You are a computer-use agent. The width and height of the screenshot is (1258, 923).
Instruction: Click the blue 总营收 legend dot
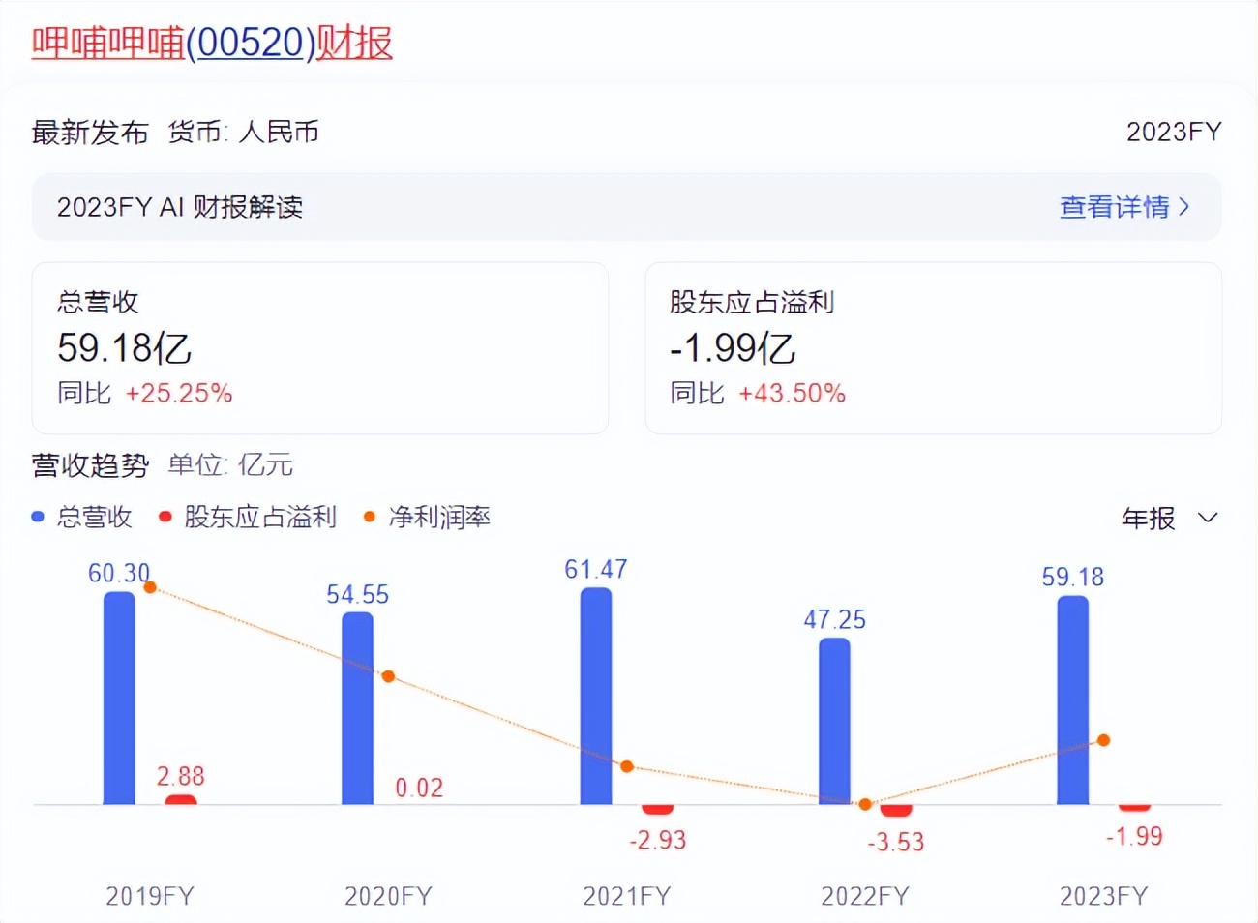pyautogui.click(x=38, y=518)
